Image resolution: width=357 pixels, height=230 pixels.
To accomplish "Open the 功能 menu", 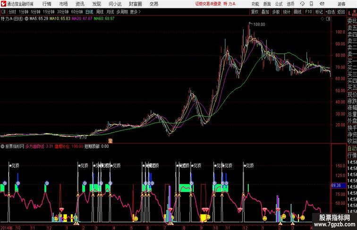I will [x=255, y=4].
